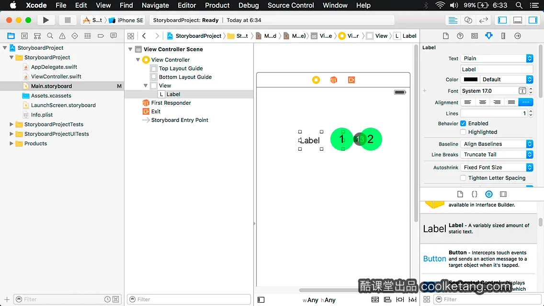Run the project with the Play button

[46, 20]
